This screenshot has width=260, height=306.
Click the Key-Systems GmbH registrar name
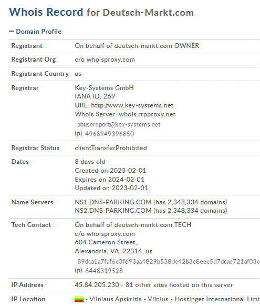click(105, 88)
